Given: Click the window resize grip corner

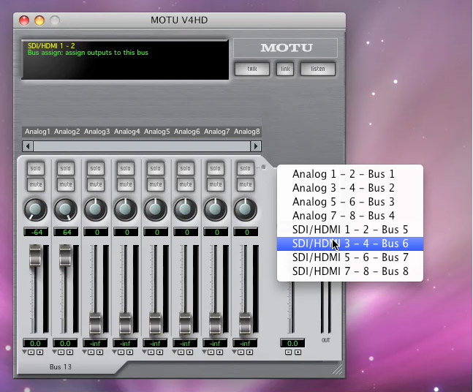Looking at the screenshot, I should (x=338, y=369).
